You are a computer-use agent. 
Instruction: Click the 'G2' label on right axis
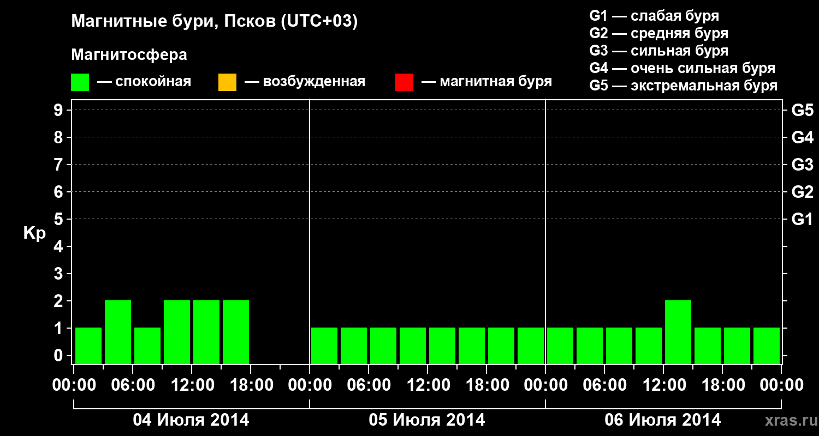click(x=803, y=192)
